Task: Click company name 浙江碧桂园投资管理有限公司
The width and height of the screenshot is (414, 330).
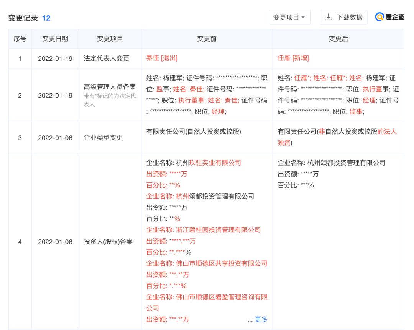Action: (219, 230)
